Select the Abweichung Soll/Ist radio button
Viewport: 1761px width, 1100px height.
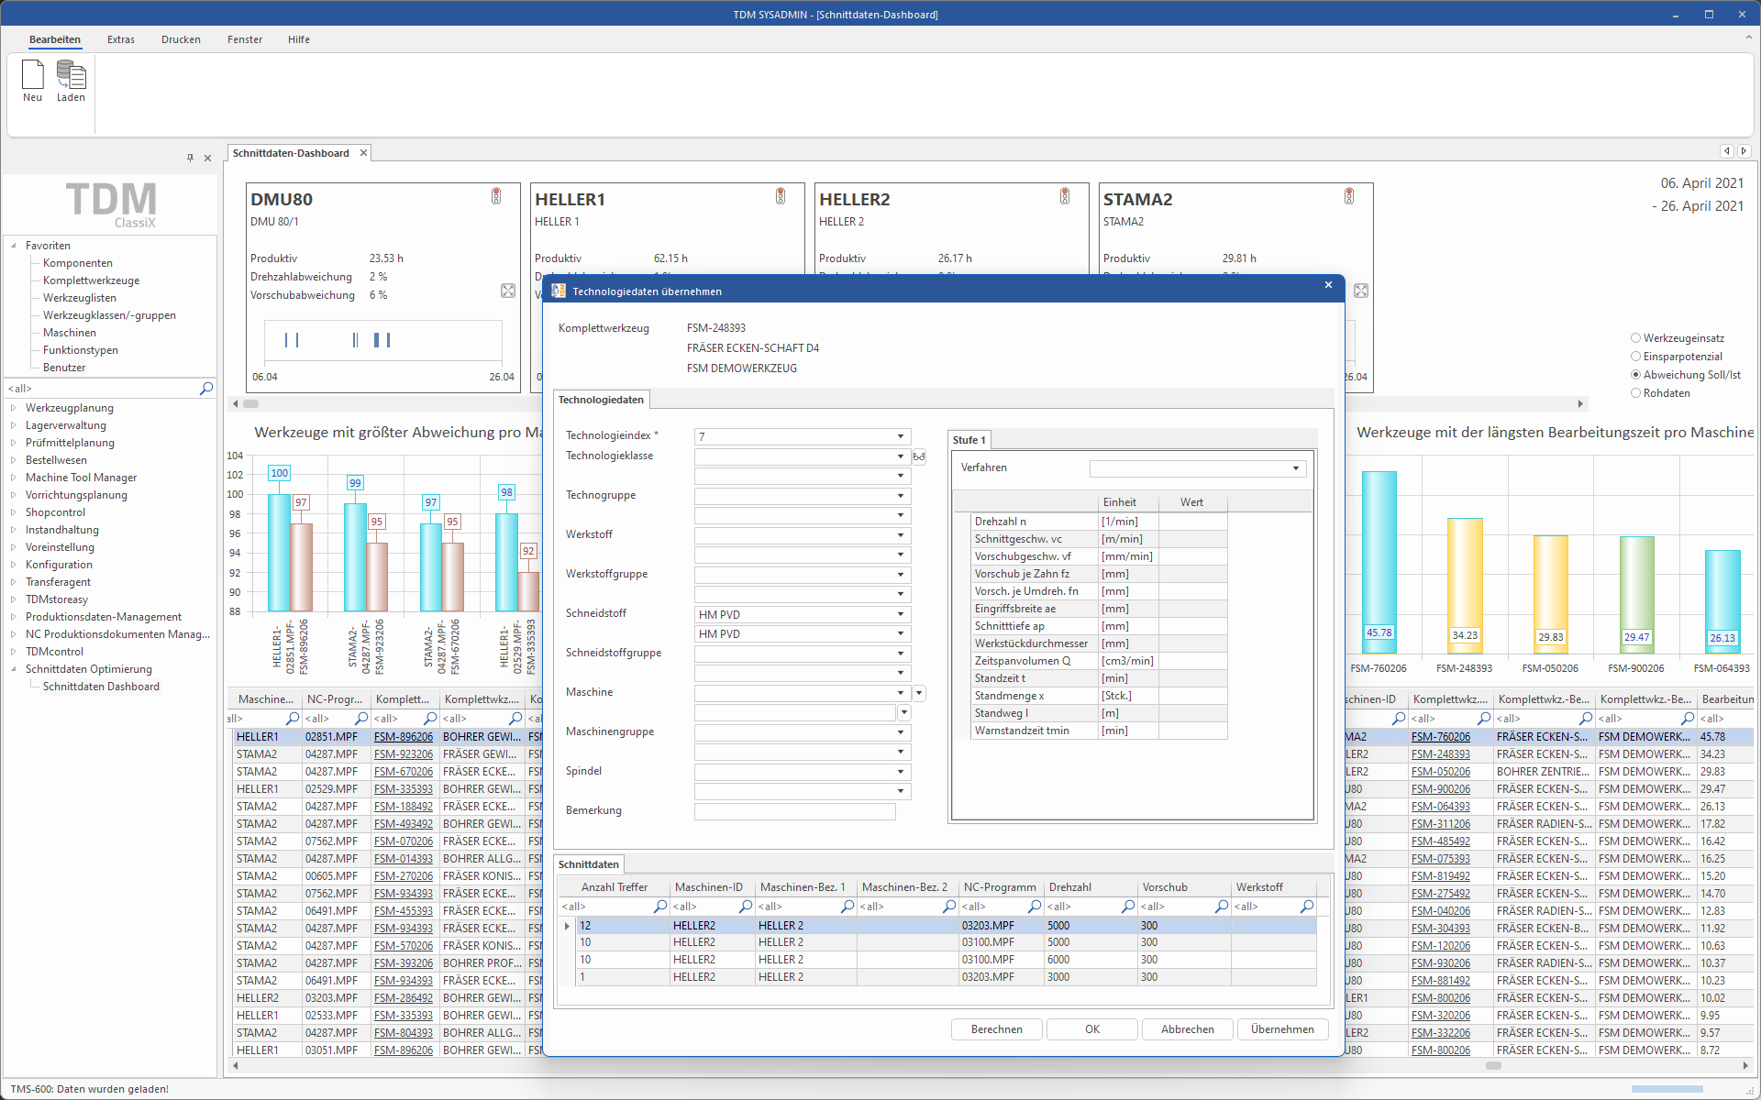pos(1635,375)
